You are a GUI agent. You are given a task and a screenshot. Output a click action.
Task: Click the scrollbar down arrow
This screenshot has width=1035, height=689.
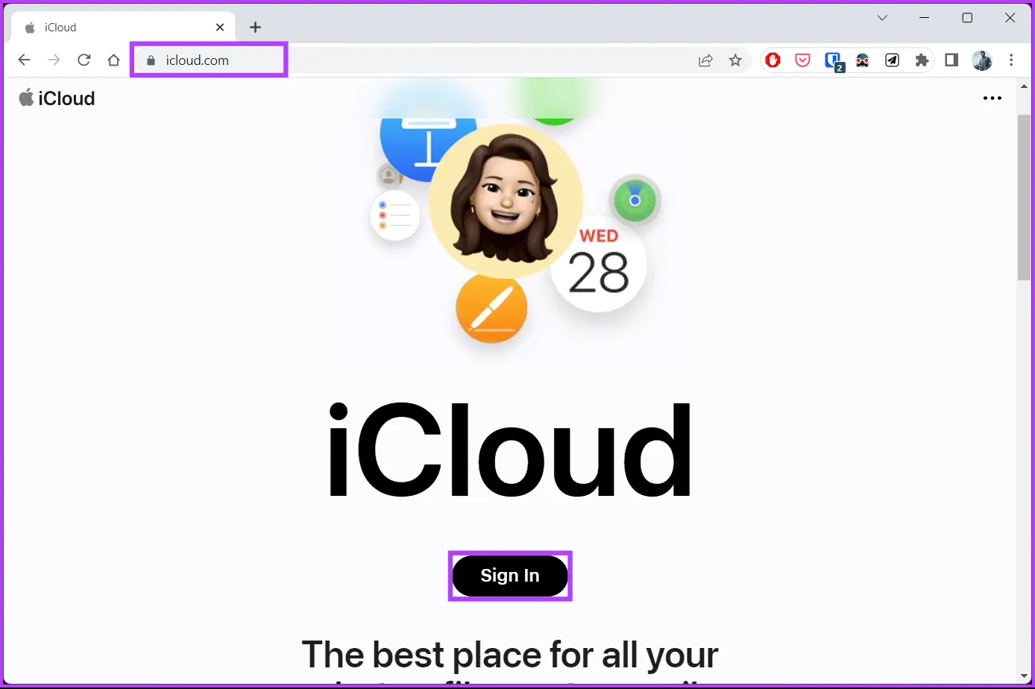pyautogui.click(x=1025, y=676)
